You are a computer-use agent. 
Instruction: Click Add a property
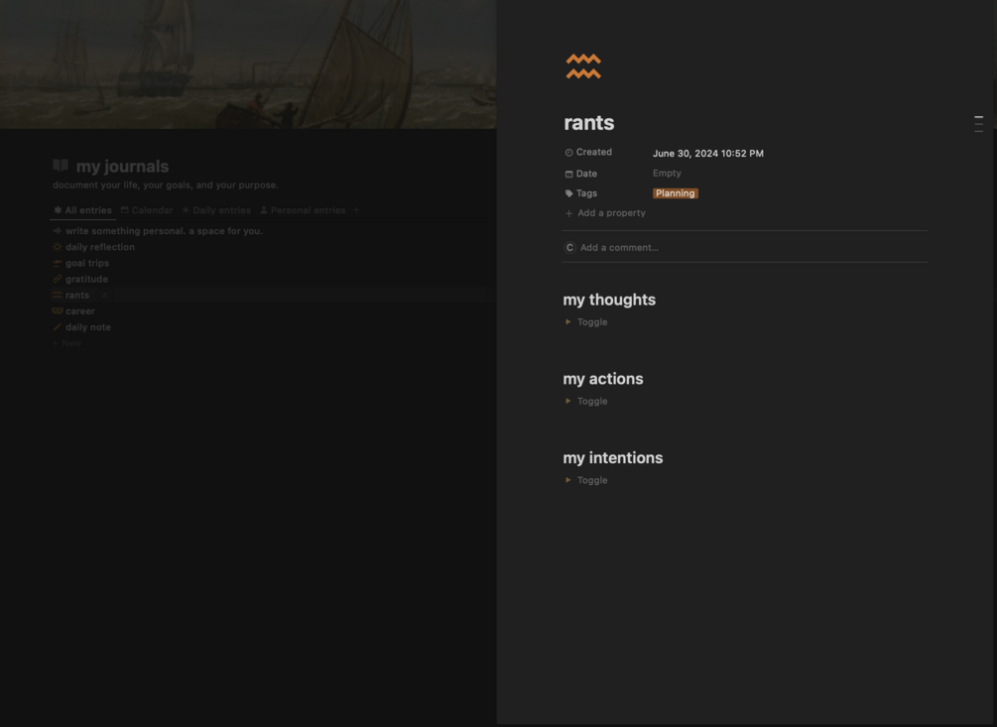click(611, 213)
